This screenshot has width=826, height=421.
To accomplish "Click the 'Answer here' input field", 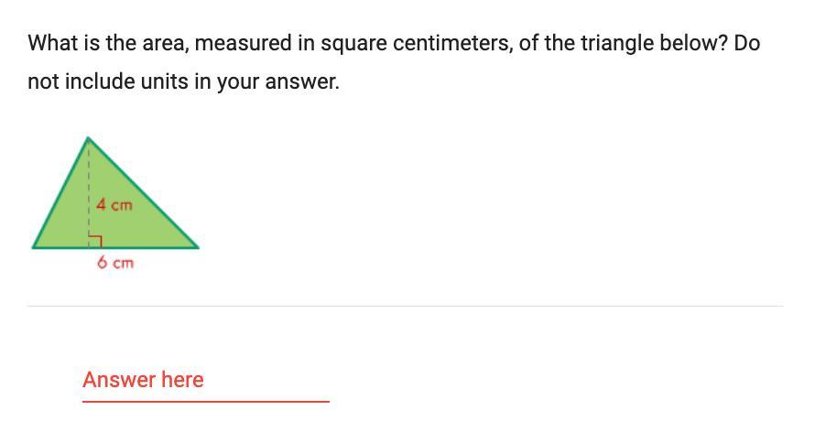I will coord(205,380).
